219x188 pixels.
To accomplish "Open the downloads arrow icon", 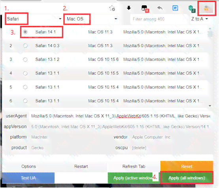I will pyautogui.click(x=129, y=8).
